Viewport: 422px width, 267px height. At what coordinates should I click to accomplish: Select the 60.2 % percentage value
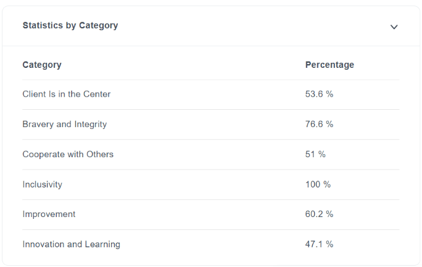(319, 214)
